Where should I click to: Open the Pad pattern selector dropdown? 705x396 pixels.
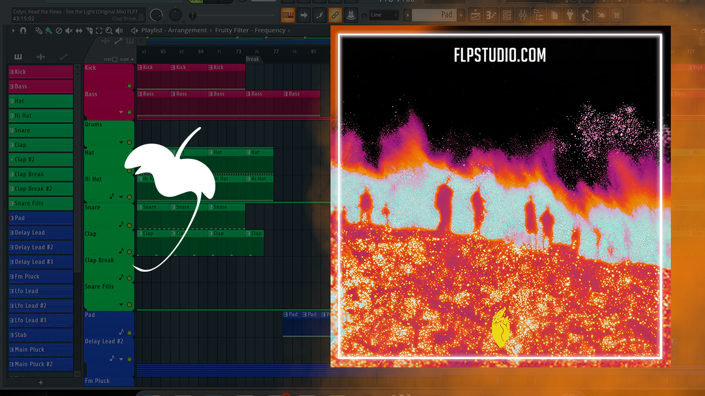[x=439, y=15]
